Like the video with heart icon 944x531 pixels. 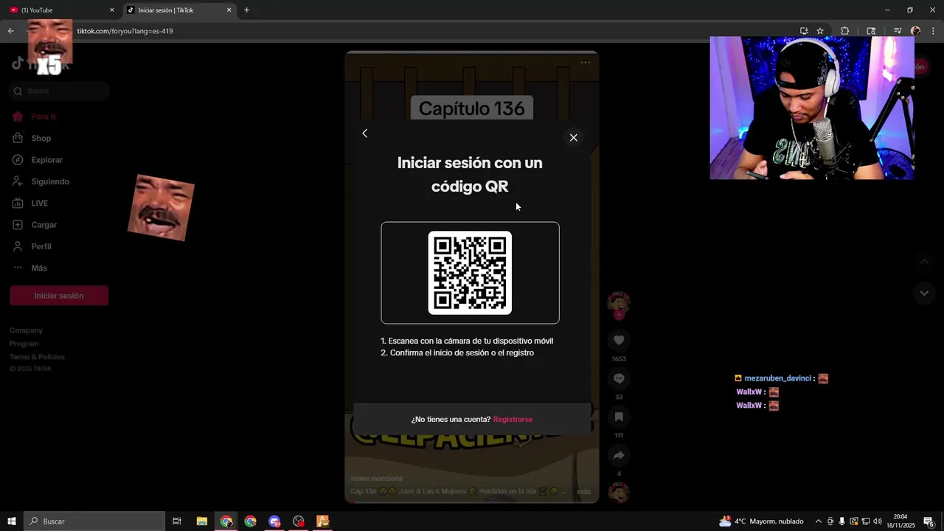pos(619,340)
